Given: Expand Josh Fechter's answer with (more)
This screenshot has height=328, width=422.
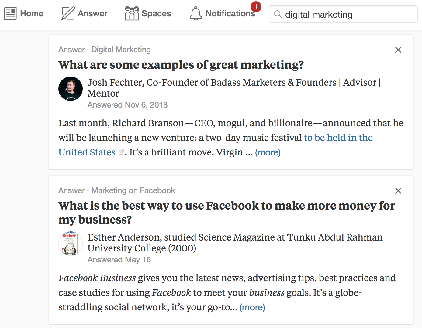Looking at the screenshot, I should coord(268,152).
